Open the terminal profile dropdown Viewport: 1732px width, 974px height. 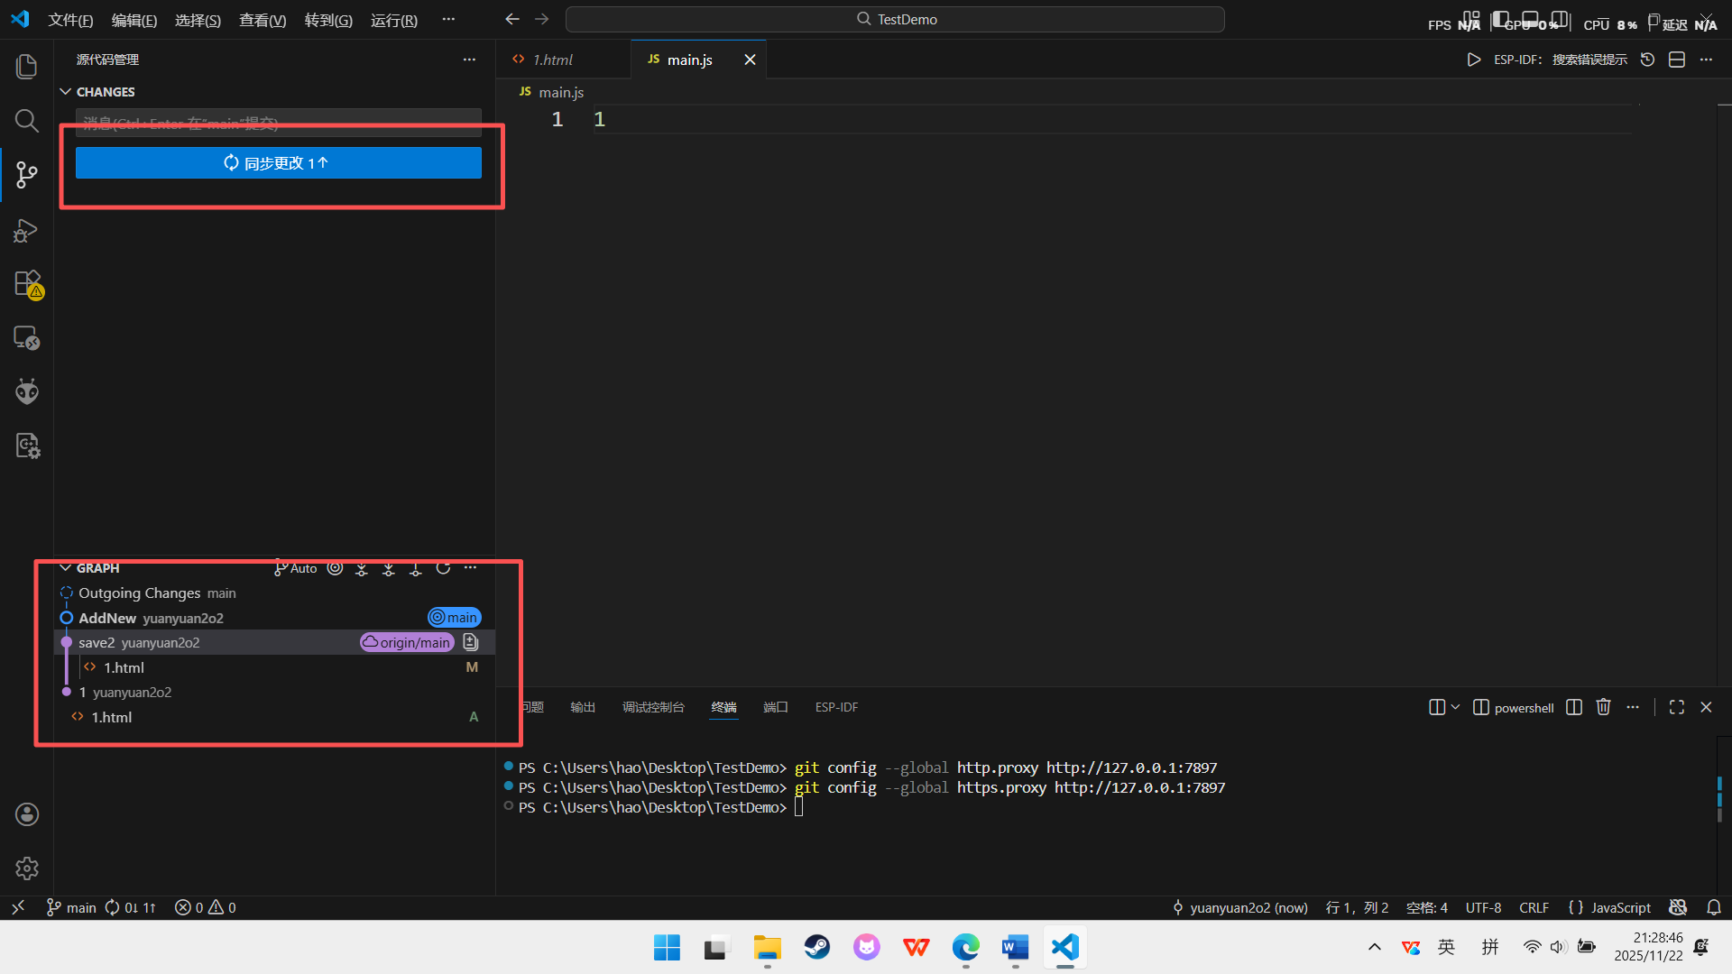click(1453, 707)
